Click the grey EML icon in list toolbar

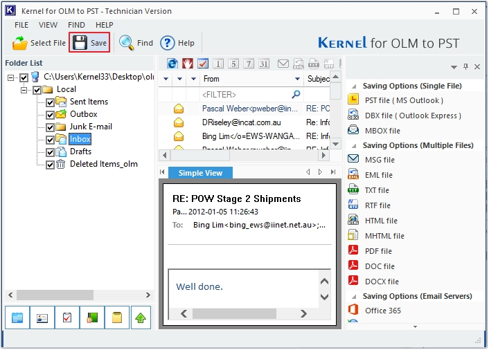pyautogui.click(x=299, y=64)
